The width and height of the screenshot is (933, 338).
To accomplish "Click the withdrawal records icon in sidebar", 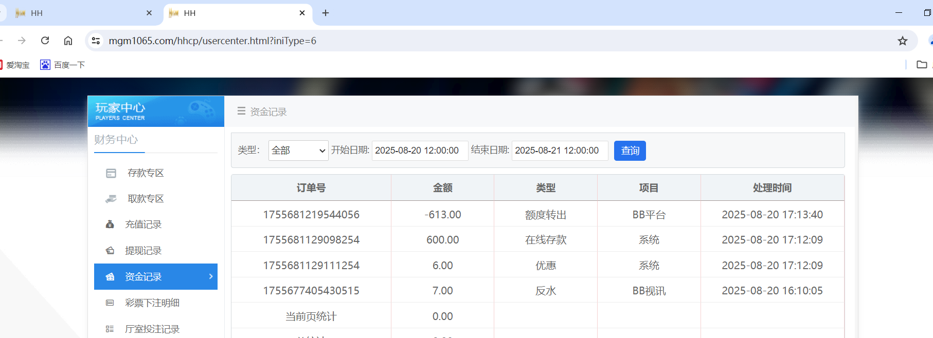I will pos(110,251).
